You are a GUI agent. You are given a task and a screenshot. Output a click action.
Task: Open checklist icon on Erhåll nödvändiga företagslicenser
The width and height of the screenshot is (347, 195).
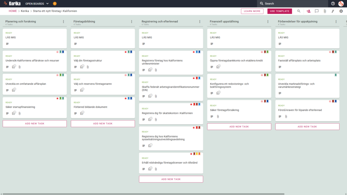[x=150, y=169]
